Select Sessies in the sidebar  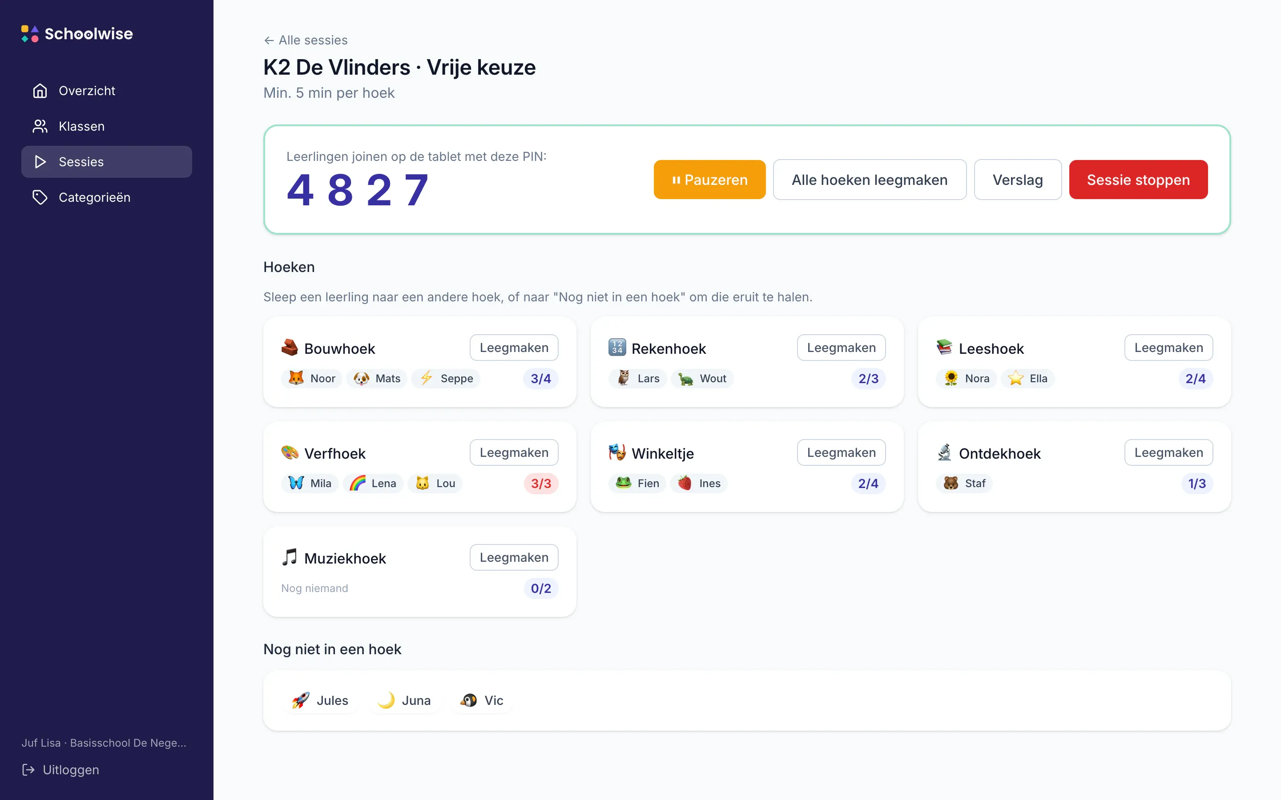pos(106,162)
